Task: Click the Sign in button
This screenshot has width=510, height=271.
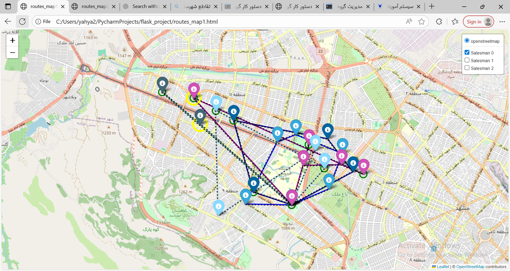Action: pyautogui.click(x=478, y=22)
